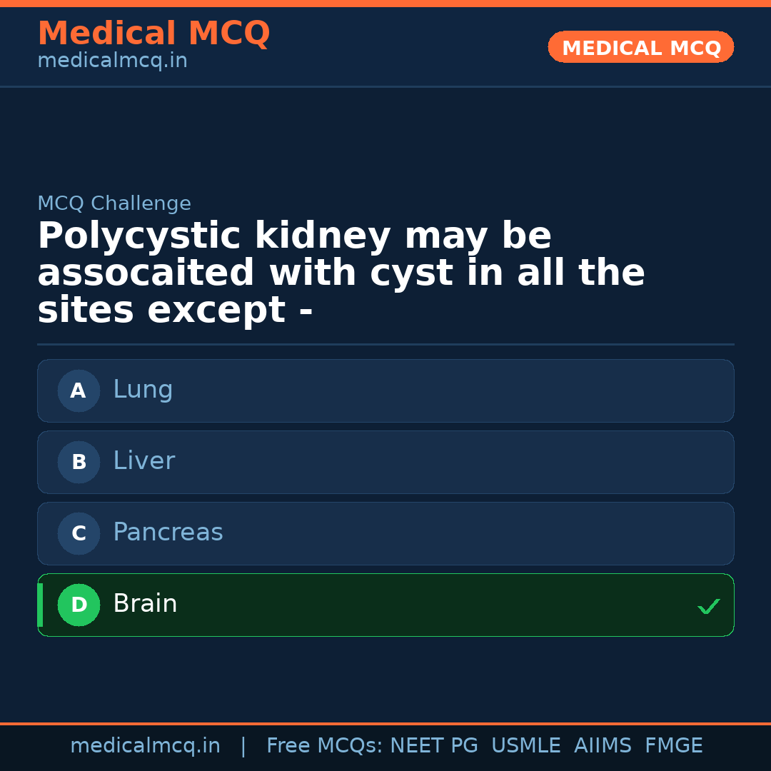Click the Medical MCQ logo heading
Viewport: 771px width, 771px height.
(x=153, y=34)
